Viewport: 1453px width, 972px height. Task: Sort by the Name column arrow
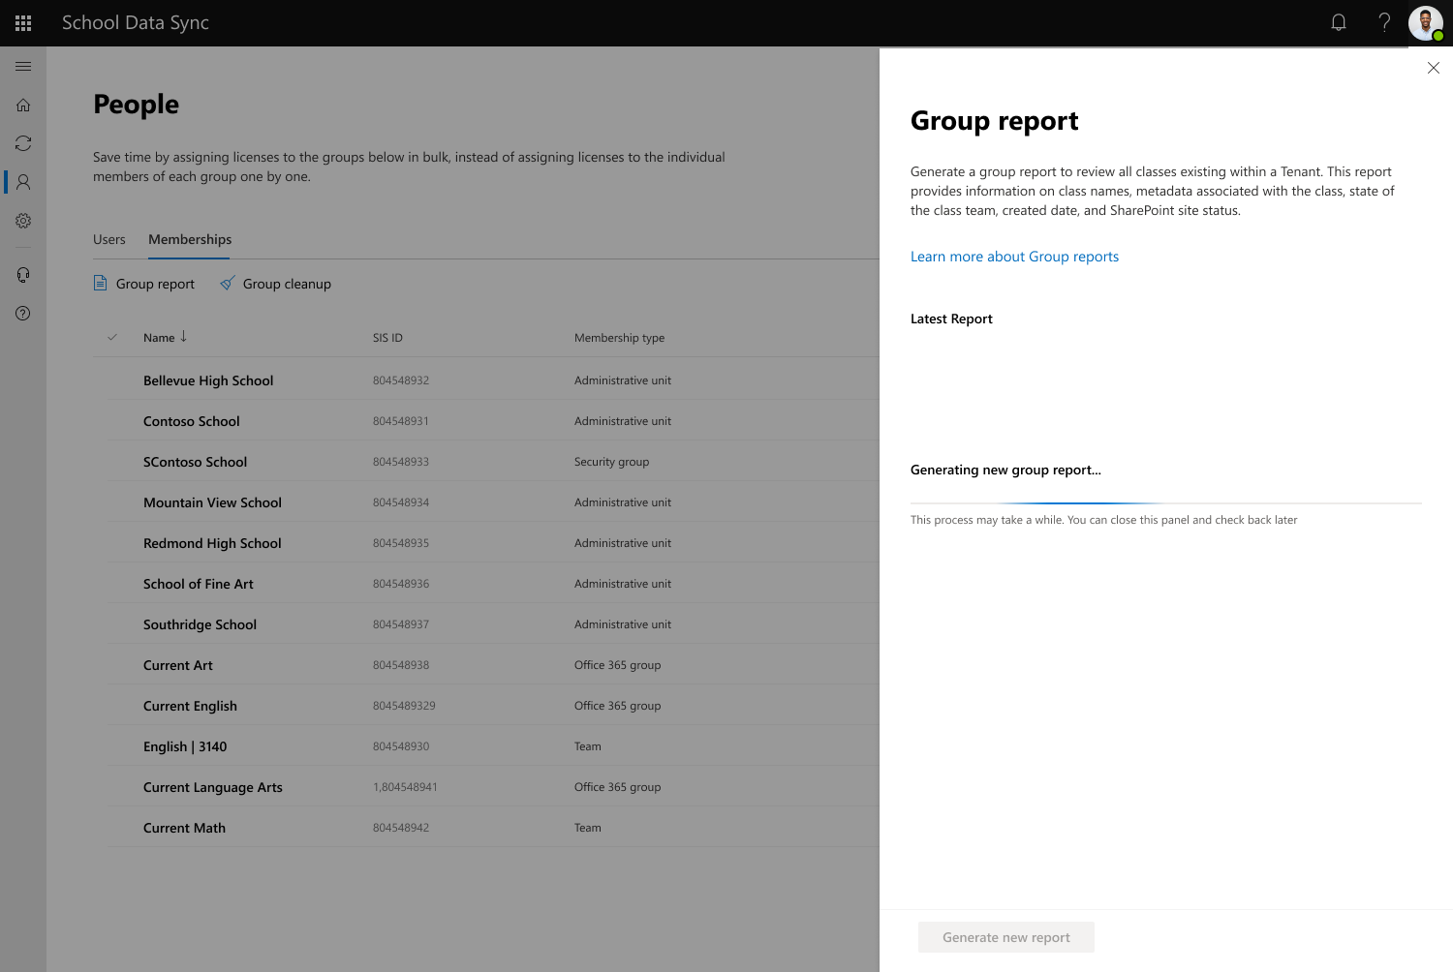coord(183,336)
